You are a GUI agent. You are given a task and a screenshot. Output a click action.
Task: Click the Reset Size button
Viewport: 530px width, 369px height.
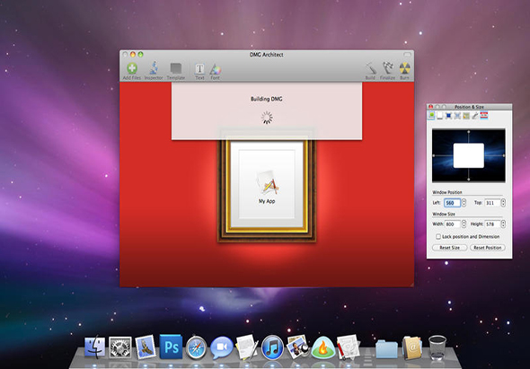click(449, 248)
